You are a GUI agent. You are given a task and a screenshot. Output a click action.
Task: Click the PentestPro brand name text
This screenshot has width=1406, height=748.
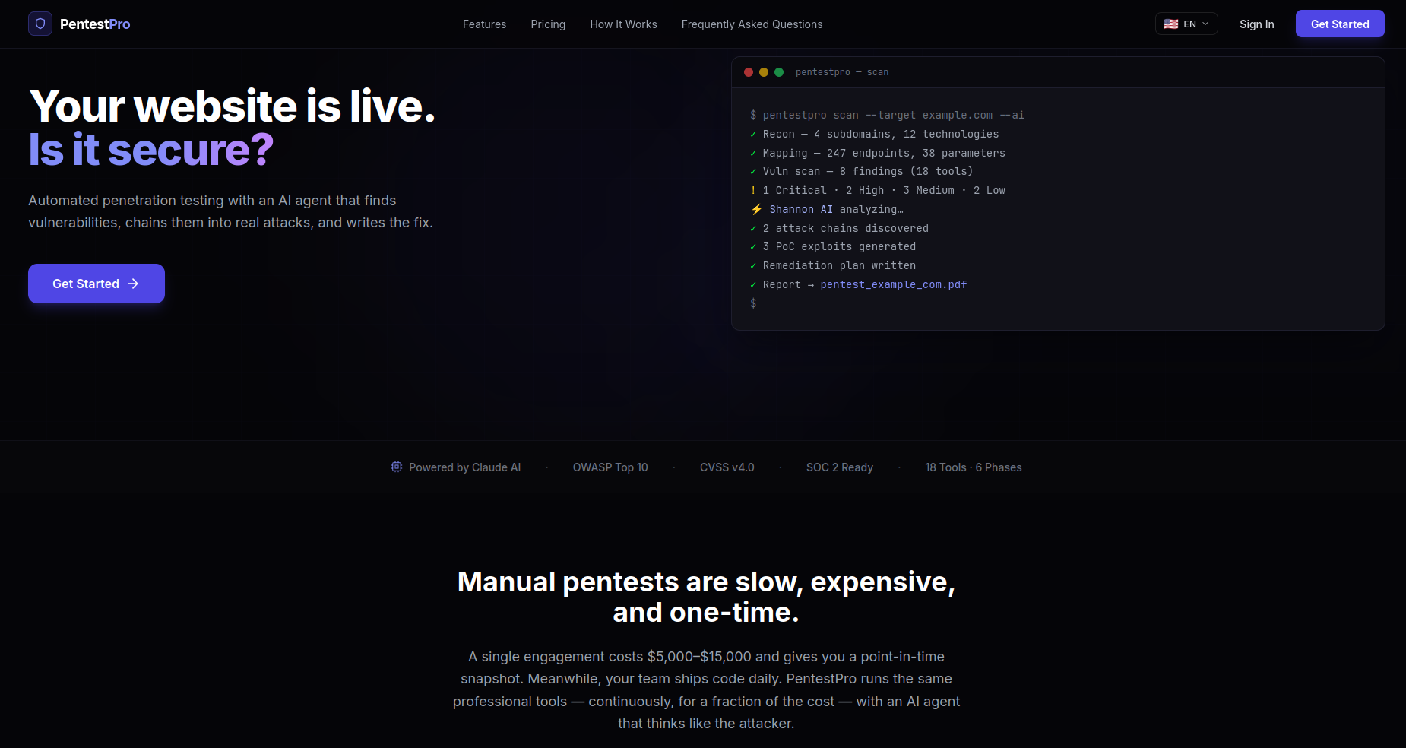click(95, 24)
